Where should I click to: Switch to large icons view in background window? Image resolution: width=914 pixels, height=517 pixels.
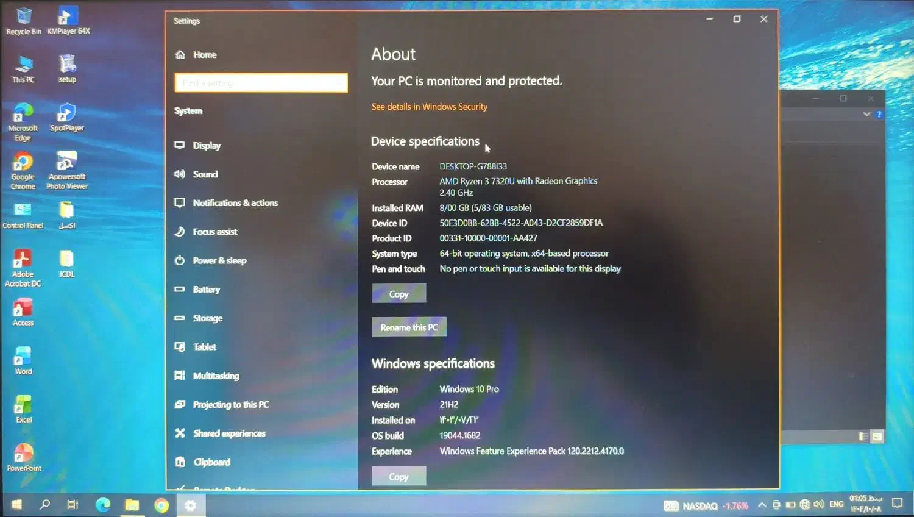pos(877,437)
